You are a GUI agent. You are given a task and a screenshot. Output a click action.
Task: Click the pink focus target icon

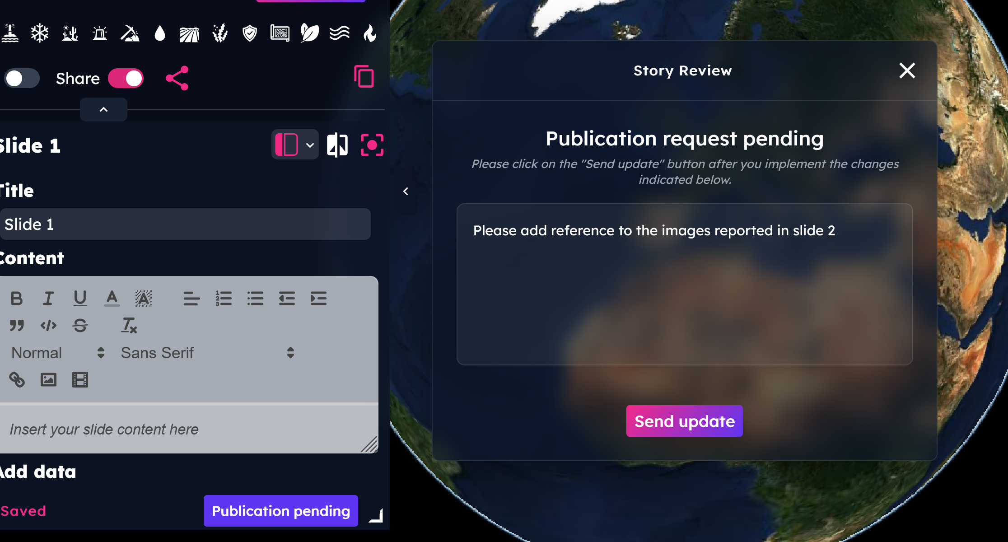(372, 145)
